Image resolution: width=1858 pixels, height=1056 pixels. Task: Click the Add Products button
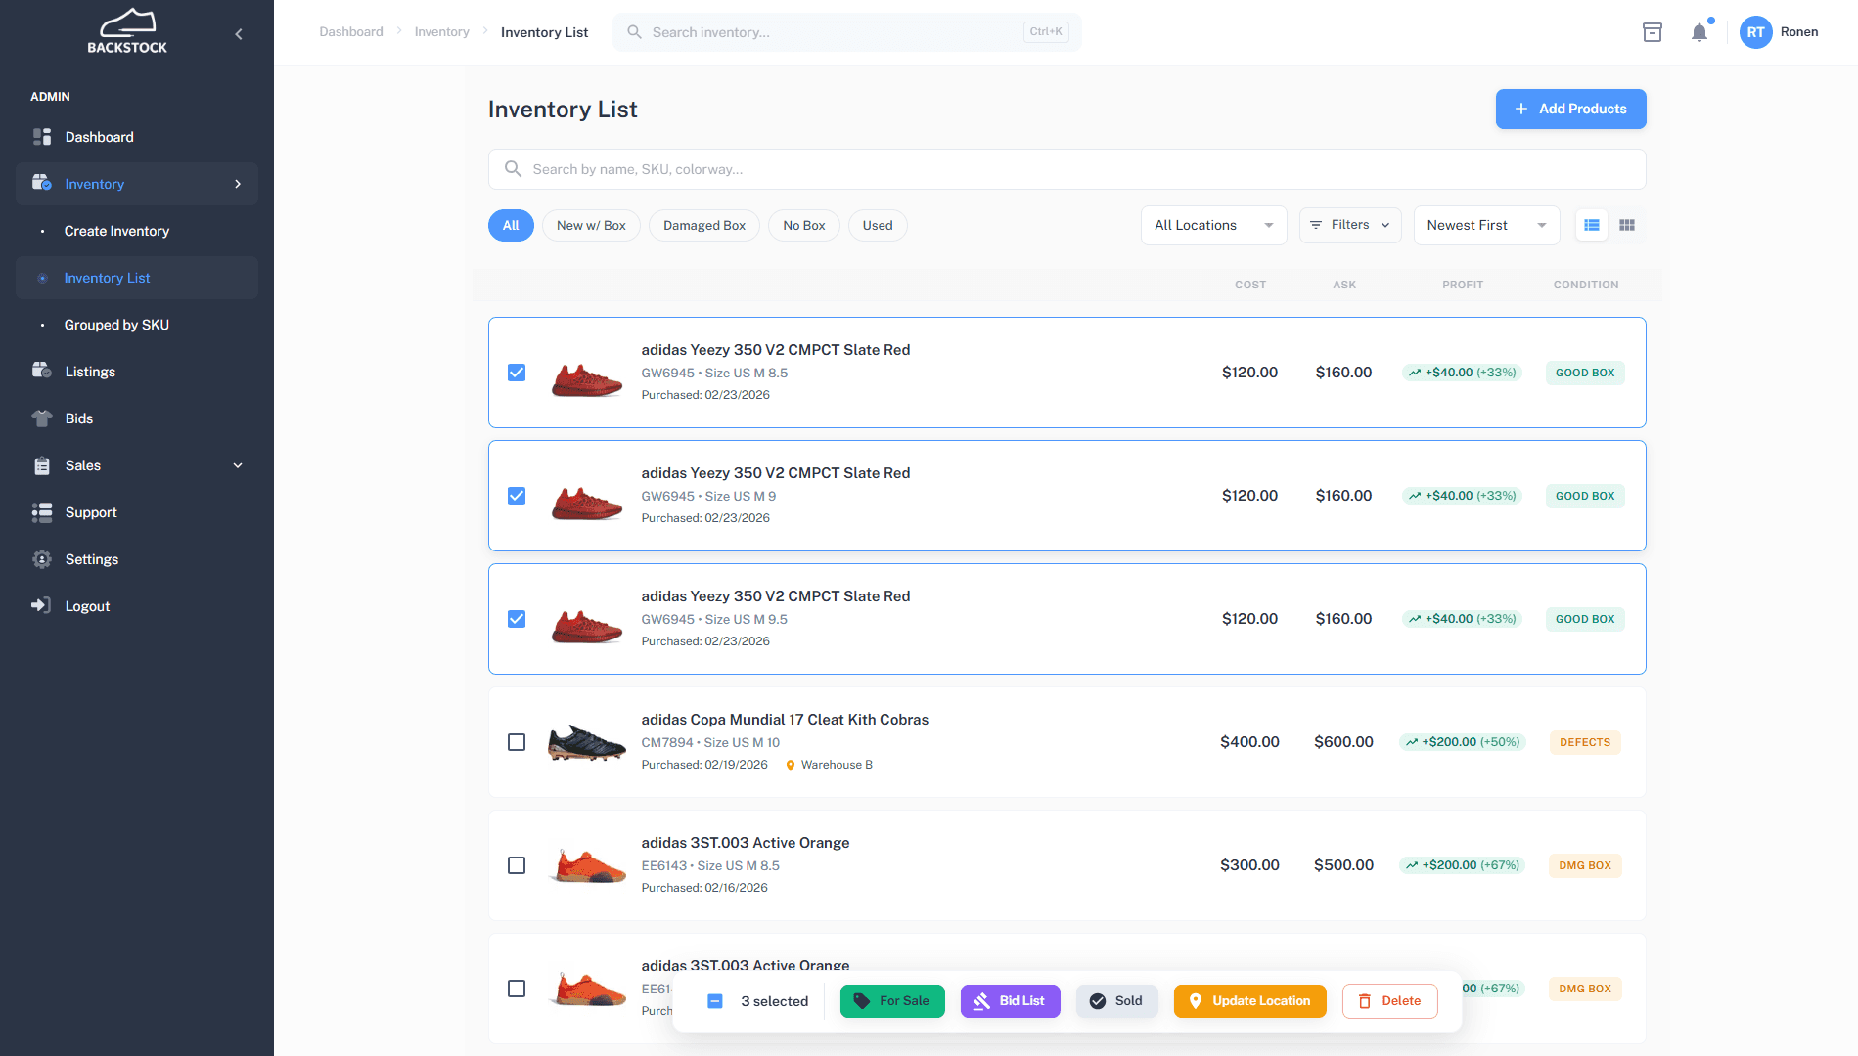point(1569,109)
